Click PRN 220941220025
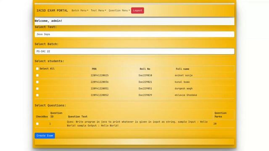Screen dimensions: 269x151 coord(100,75)
